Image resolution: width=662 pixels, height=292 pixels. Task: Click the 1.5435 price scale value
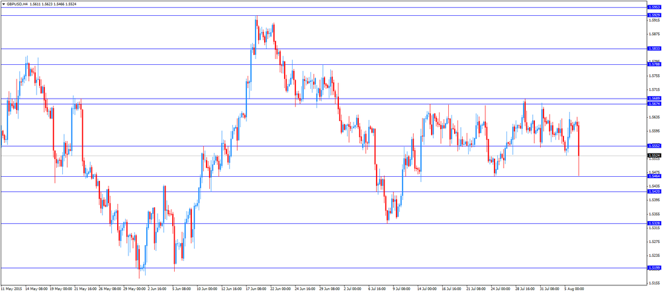[654, 186]
